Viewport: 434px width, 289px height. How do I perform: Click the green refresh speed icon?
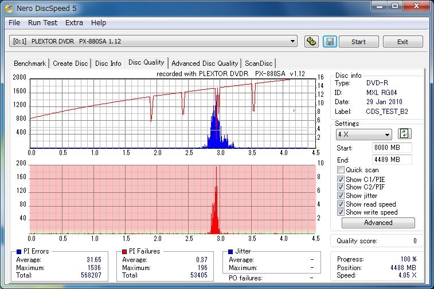coord(405,134)
